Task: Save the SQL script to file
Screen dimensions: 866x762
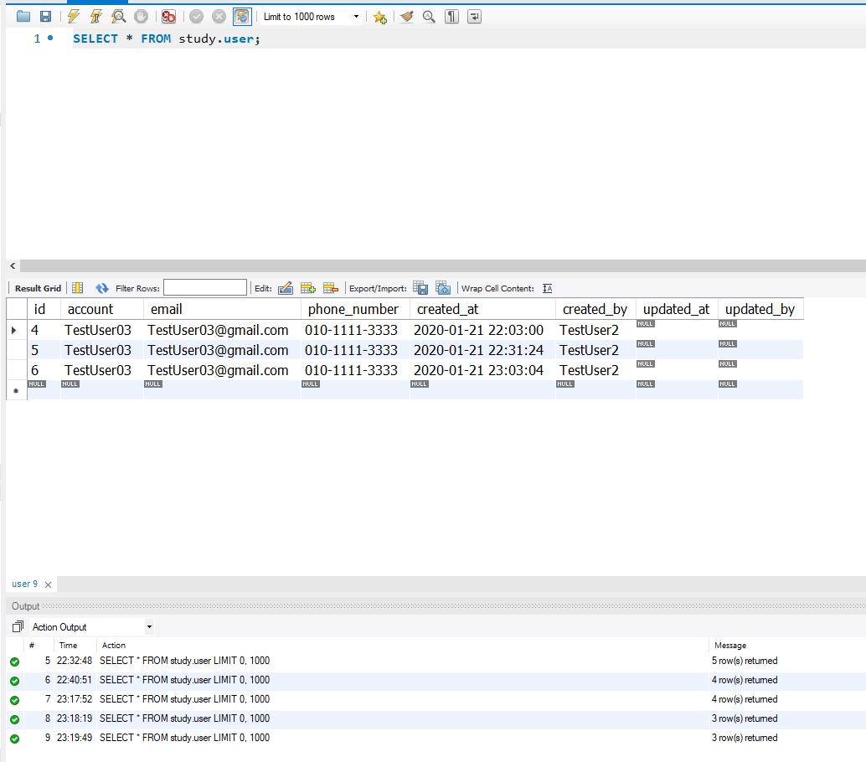Action: click(x=46, y=17)
